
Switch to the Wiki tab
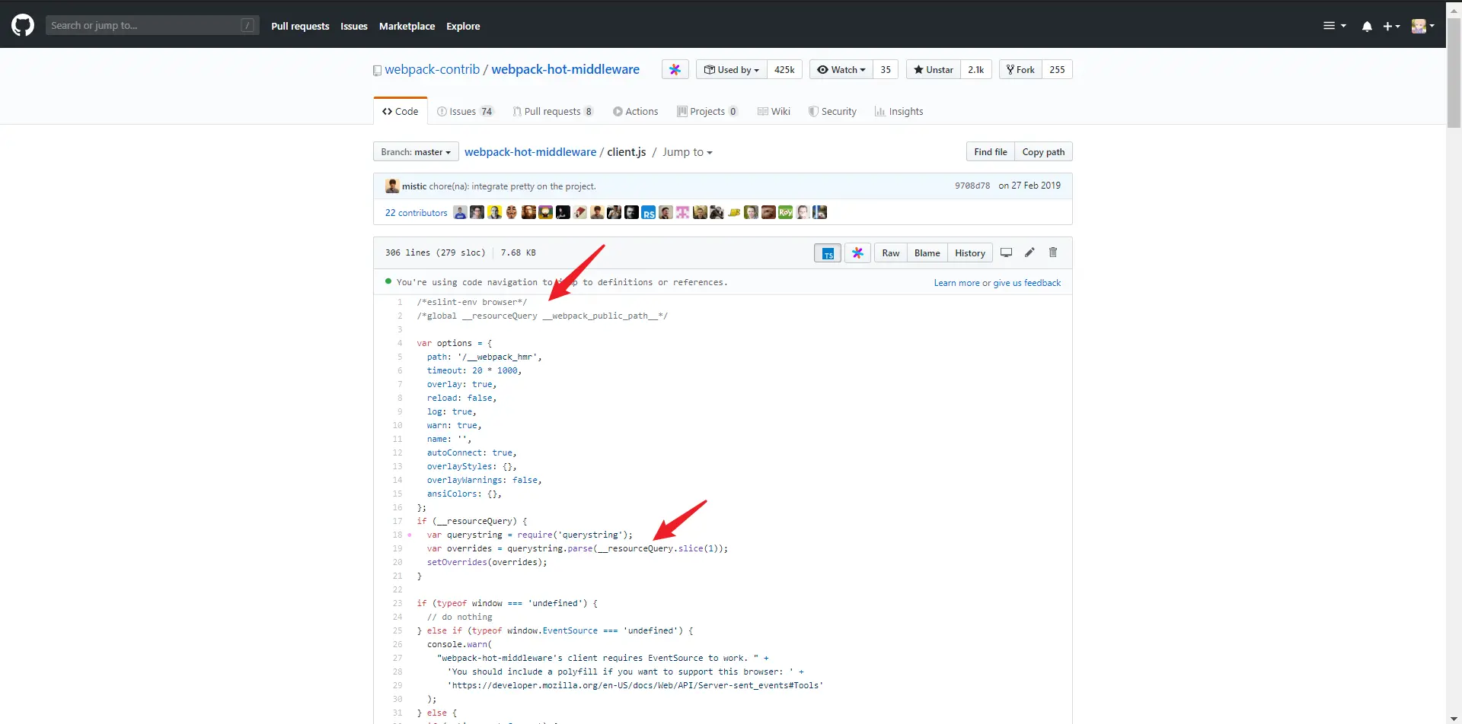click(774, 111)
